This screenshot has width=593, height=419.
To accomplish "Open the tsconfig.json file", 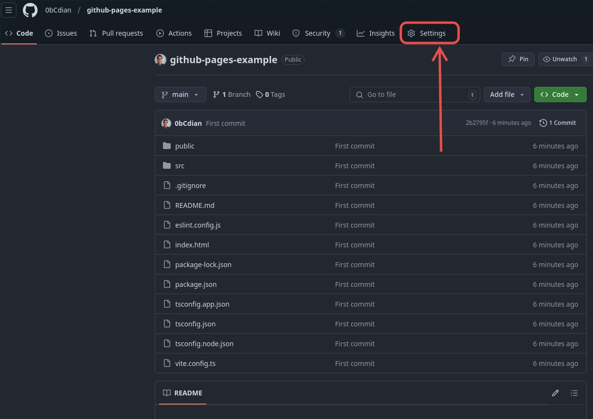I will pos(195,324).
